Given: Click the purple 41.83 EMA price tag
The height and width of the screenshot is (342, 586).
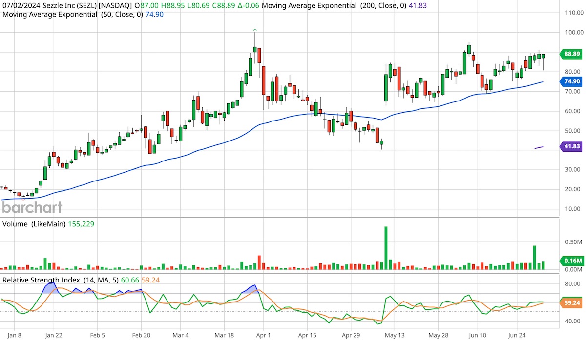Looking at the screenshot, I should pos(570,146).
